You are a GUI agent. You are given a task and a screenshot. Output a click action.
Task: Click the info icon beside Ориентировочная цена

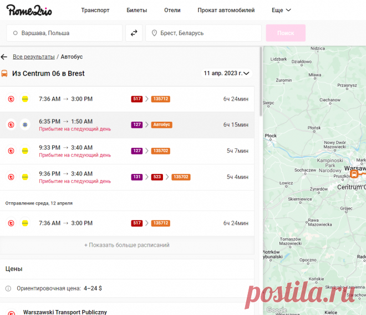[8, 289]
